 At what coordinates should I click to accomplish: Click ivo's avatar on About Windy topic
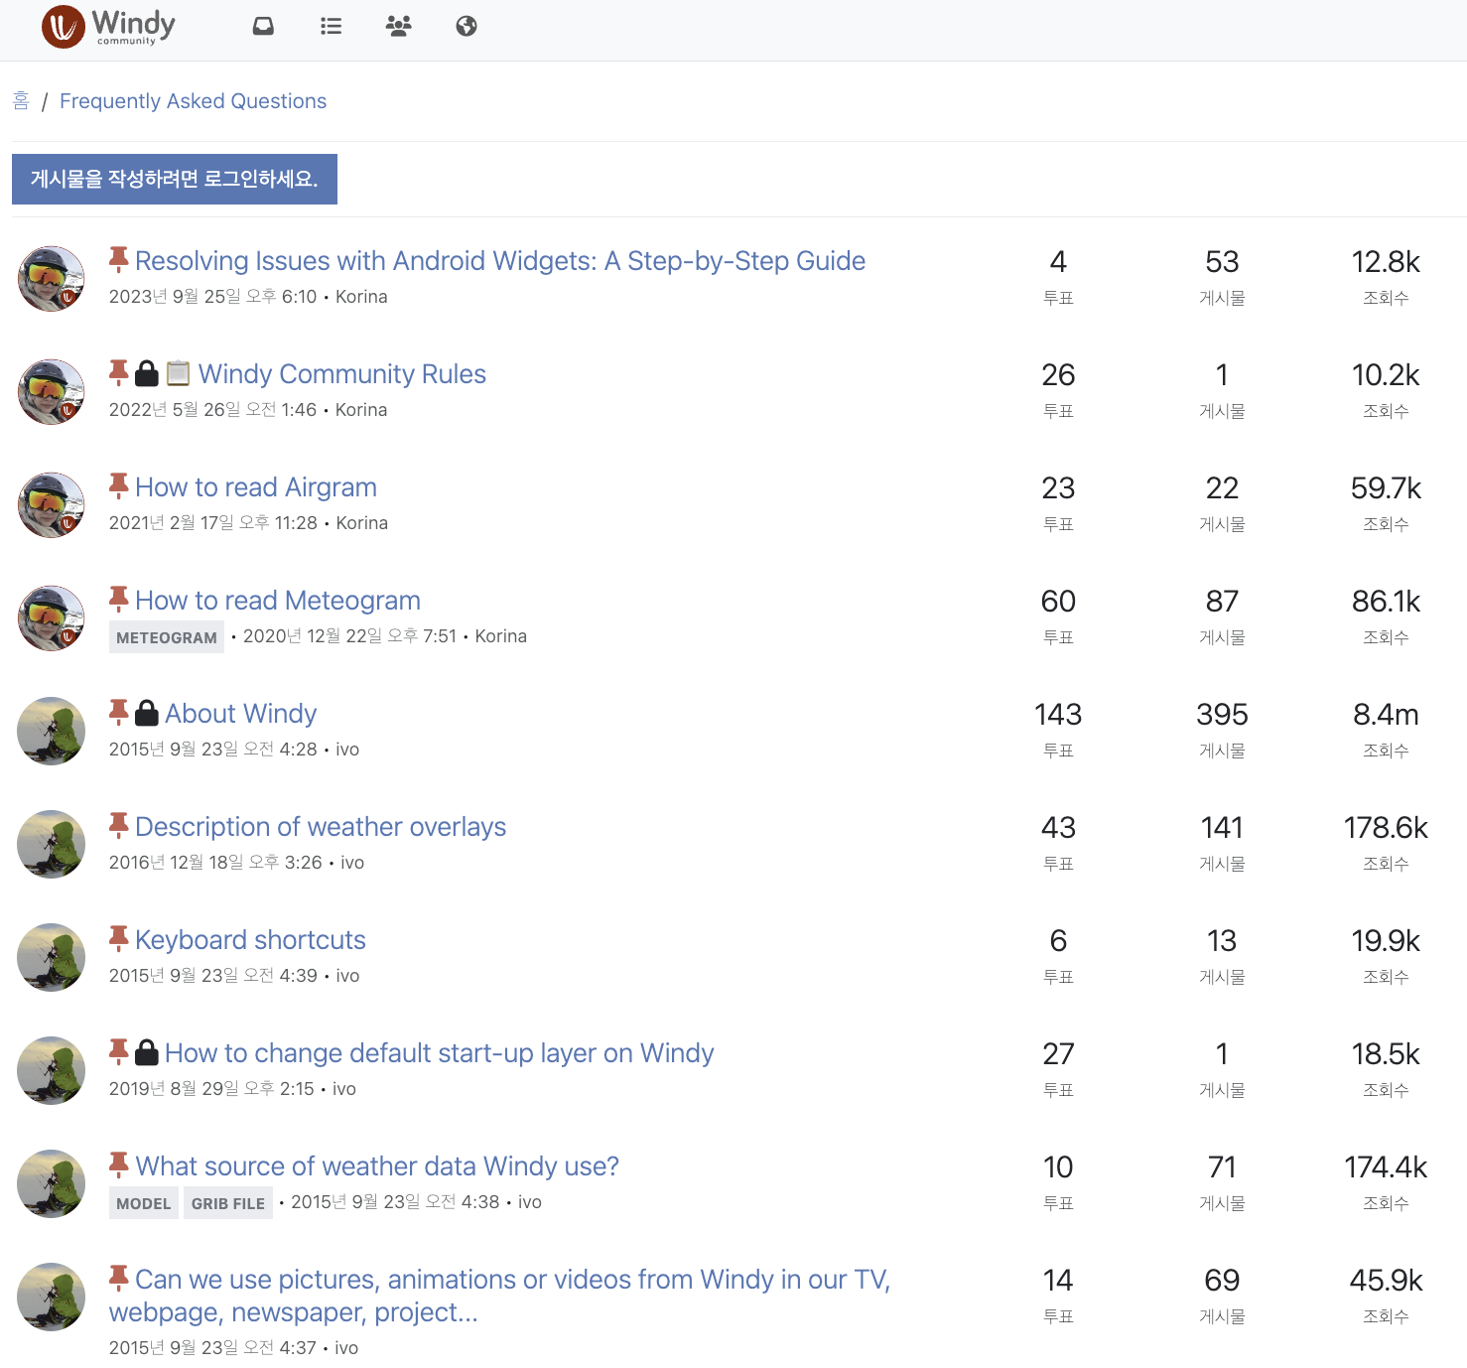click(x=52, y=732)
